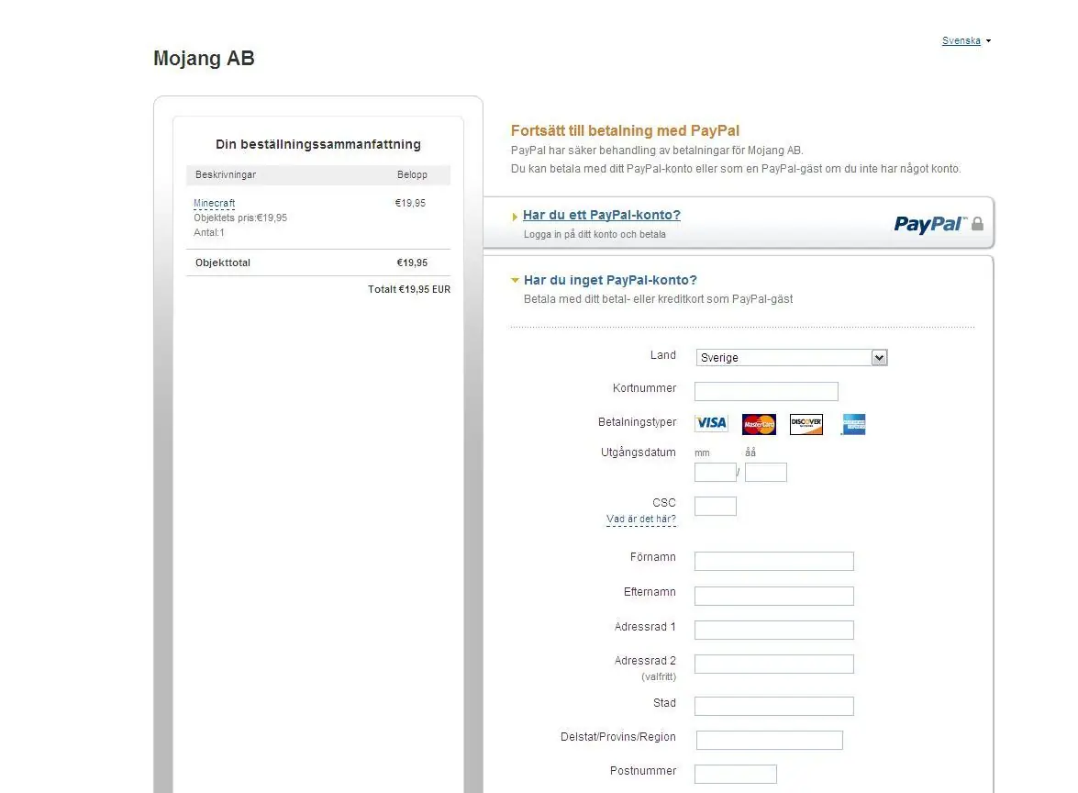The height and width of the screenshot is (793, 1078).
Task: Focus the Adressrad 2 input field
Action: (774, 664)
